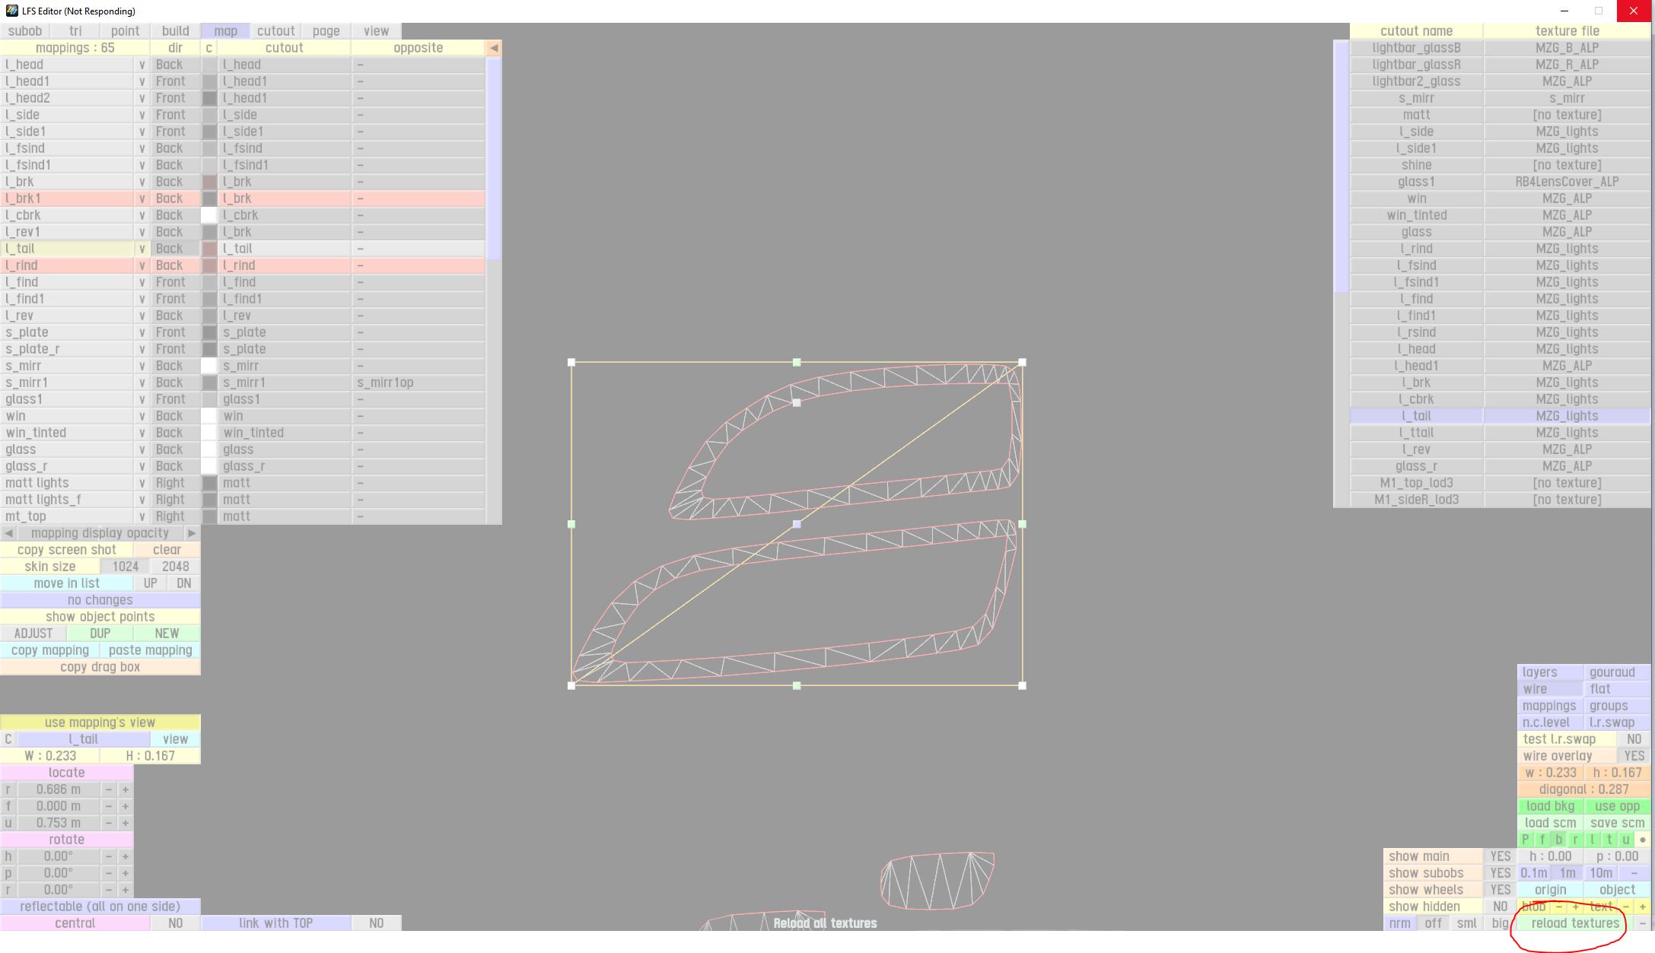This screenshot has width=1655, height=953.
Task: Click the color swatch for l_brk mapping
Action: (209, 182)
